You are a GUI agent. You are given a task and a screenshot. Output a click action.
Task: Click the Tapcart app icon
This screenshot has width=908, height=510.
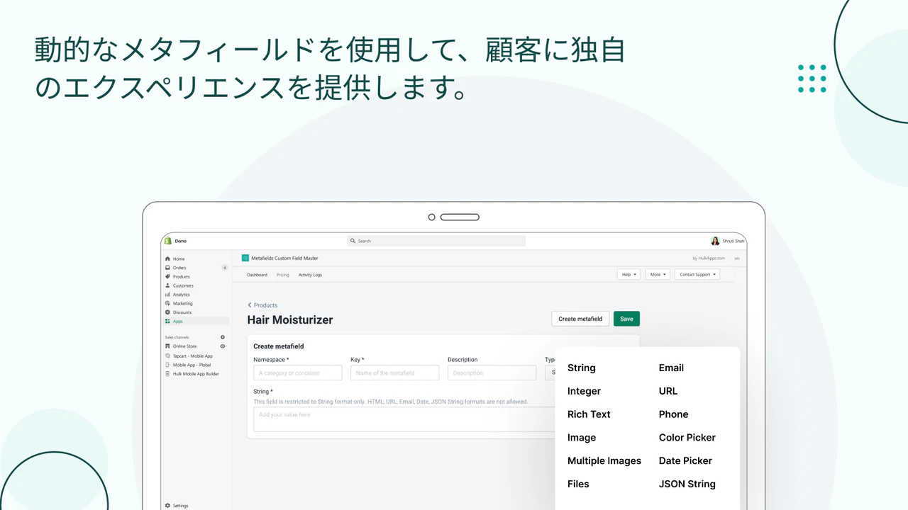coord(167,356)
